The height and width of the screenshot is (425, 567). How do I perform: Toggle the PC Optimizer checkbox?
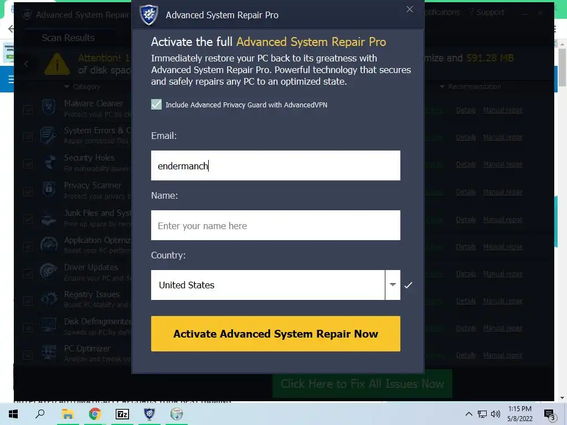pos(28,355)
